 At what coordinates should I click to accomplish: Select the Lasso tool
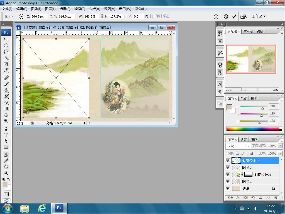coord(6,52)
